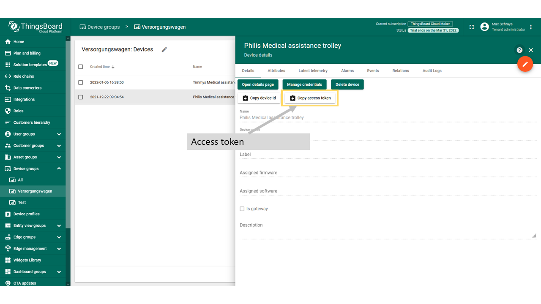Click the Rule chains icon
Viewport: 541px width, 304px height.
tap(8, 76)
